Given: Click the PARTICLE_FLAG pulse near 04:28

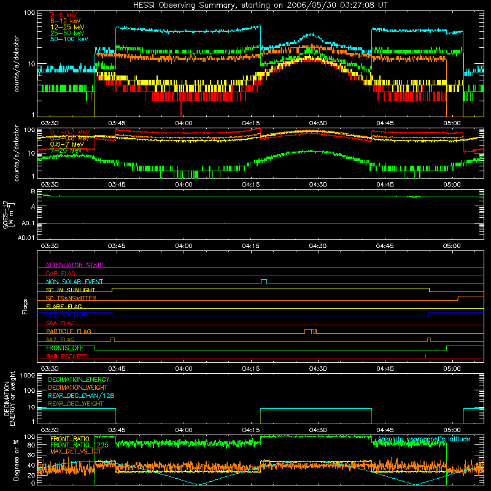Looking at the screenshot, I should tap(311, 331).
